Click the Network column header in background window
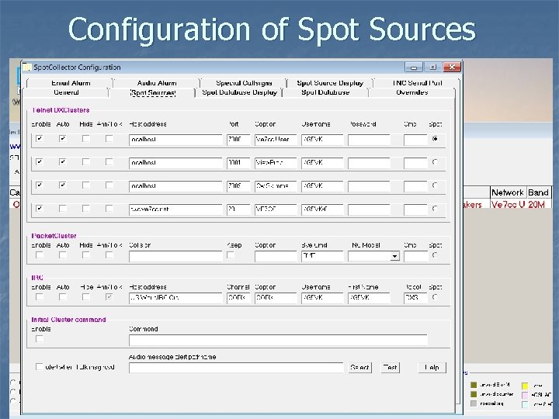Viewport: 559px width, 419px height. click(x=508, y=192)
